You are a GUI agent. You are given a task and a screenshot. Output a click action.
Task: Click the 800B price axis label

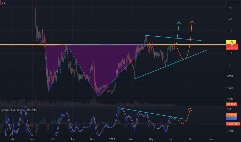[230, 88]
